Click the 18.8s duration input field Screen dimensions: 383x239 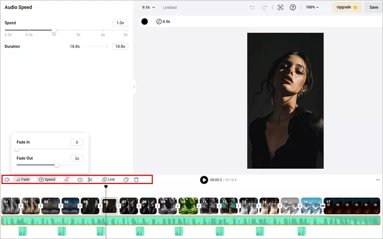[120, 46]
